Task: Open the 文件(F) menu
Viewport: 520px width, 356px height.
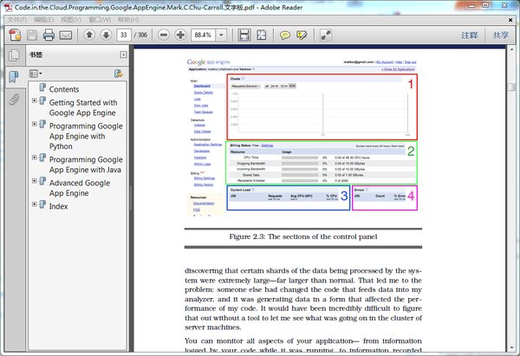Action: tap(16, 19)
